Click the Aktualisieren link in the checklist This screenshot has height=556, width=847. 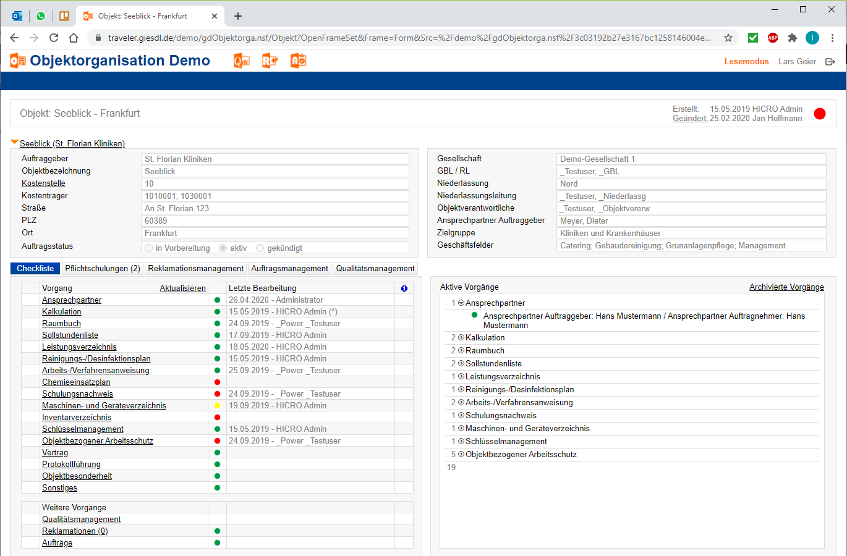click(x=182, y=289)
